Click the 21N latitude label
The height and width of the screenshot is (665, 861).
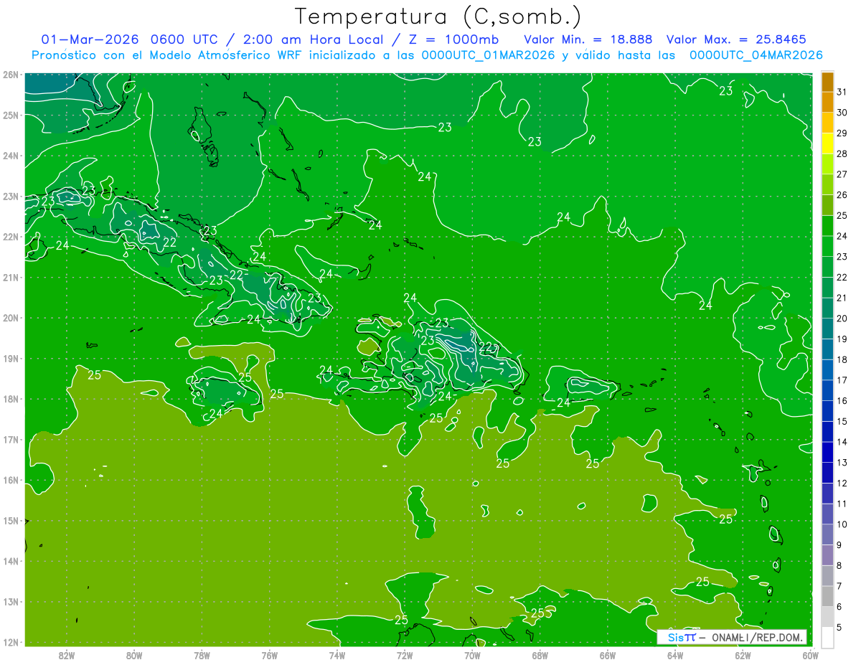(x=11, y=278)
